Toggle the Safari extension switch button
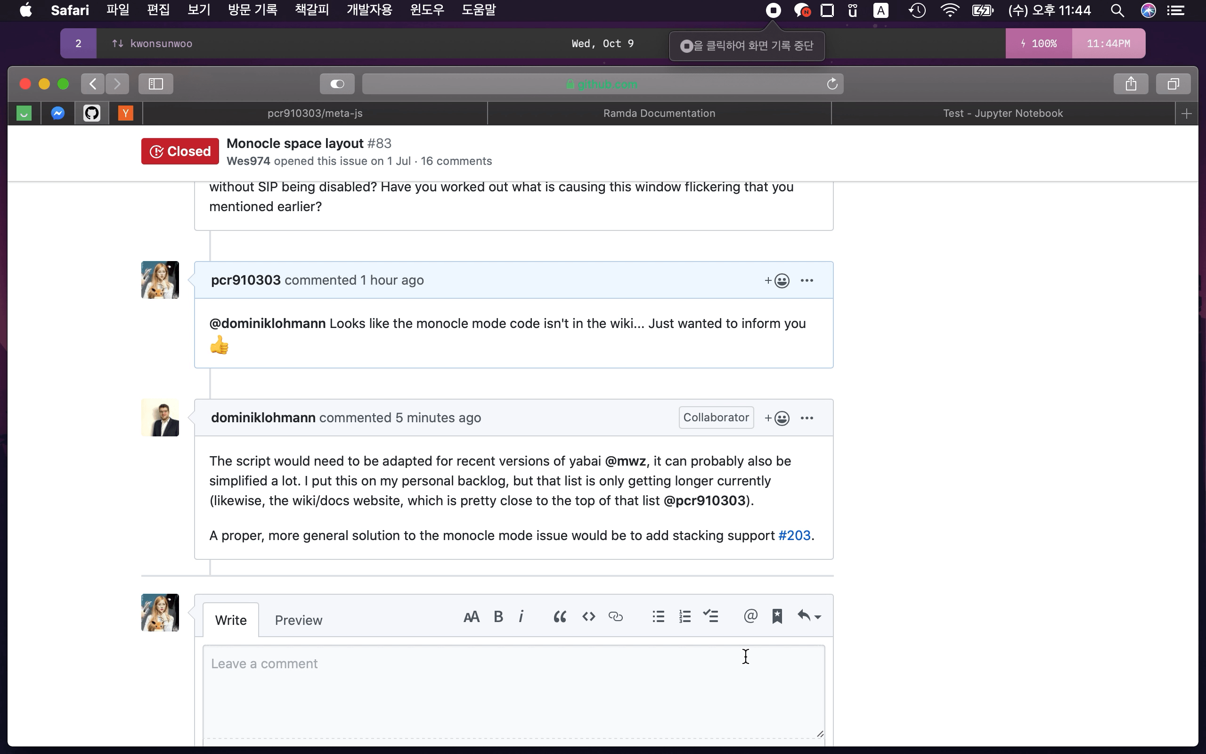 337,84
